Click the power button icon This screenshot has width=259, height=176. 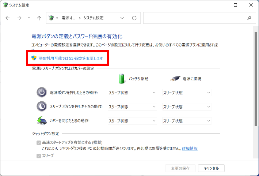pyautogui.click(x=42, y=93)
